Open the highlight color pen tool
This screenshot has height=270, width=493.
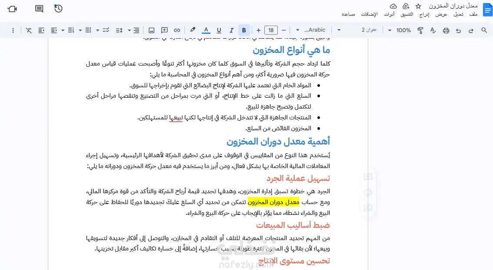(193, 30)
